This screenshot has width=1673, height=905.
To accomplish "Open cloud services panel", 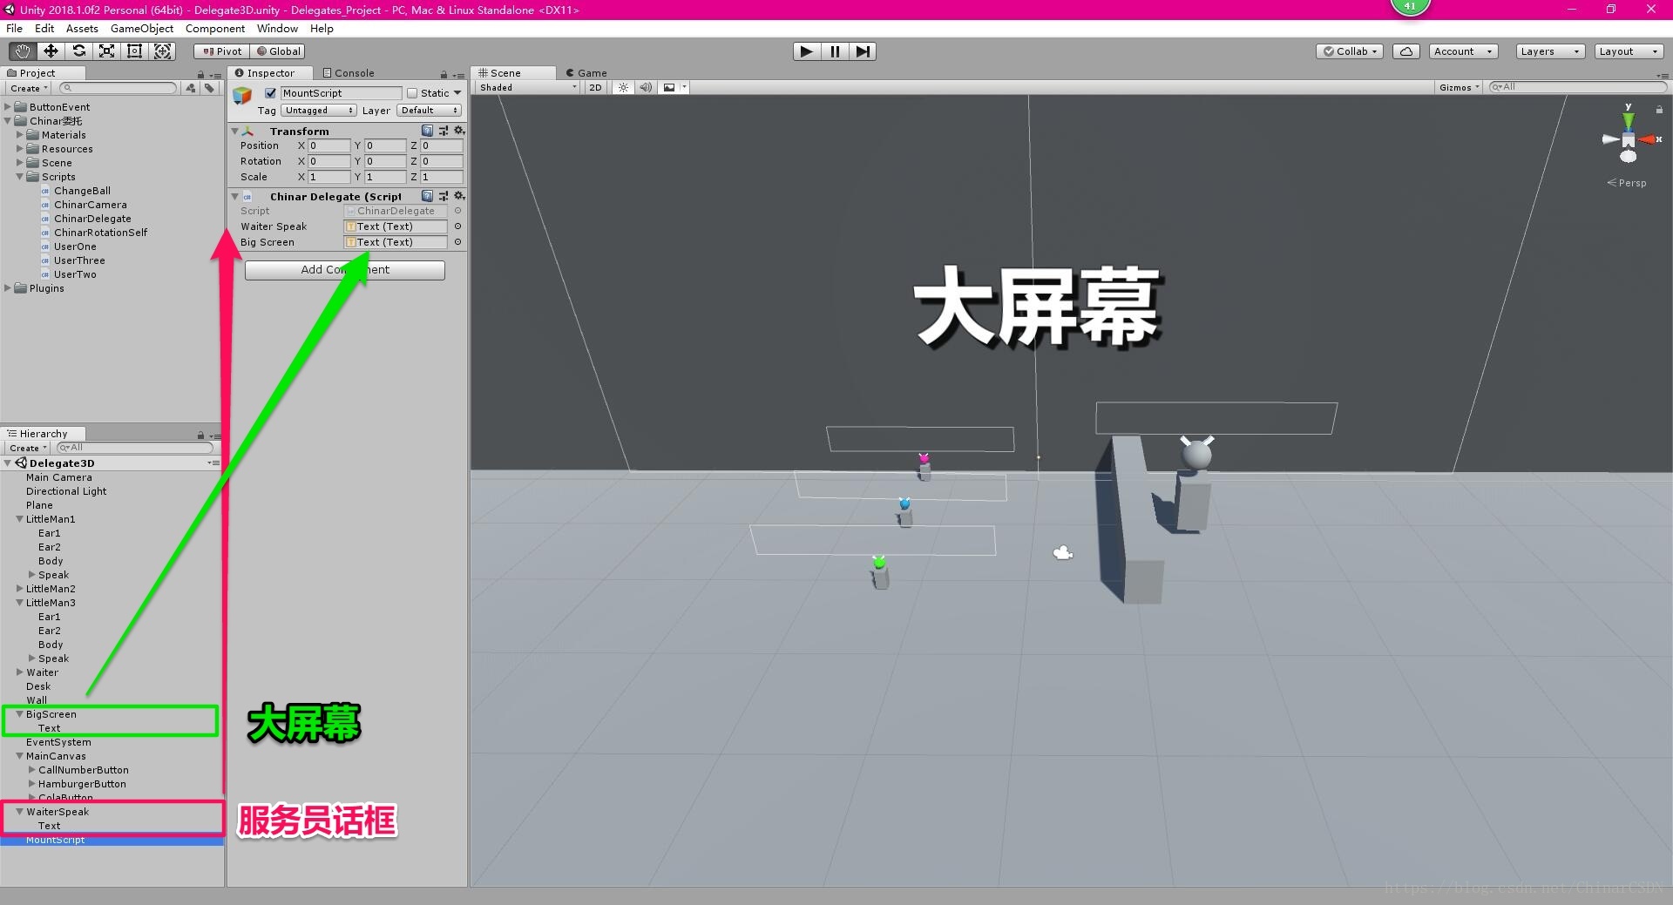I will tap(1406, 51).
